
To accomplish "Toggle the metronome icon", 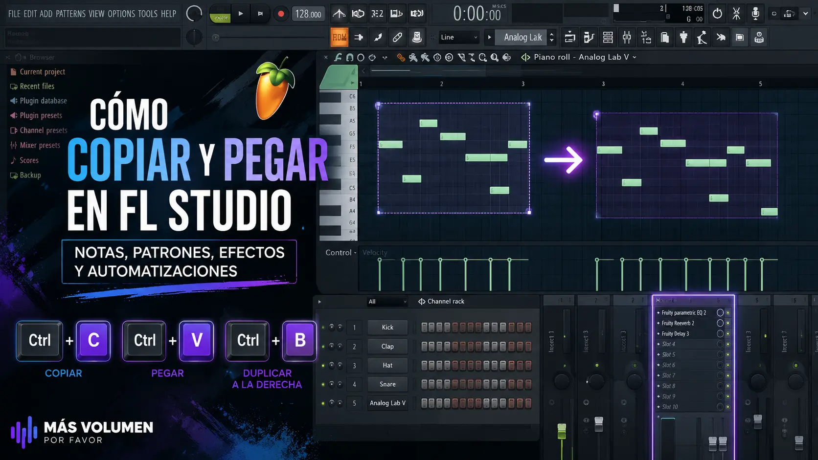I will coord(339,14).
